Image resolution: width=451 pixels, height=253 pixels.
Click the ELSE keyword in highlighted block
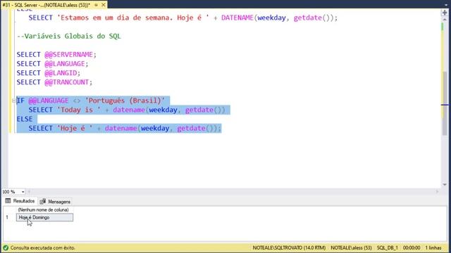pyautogui.click(x=25, y=119)
